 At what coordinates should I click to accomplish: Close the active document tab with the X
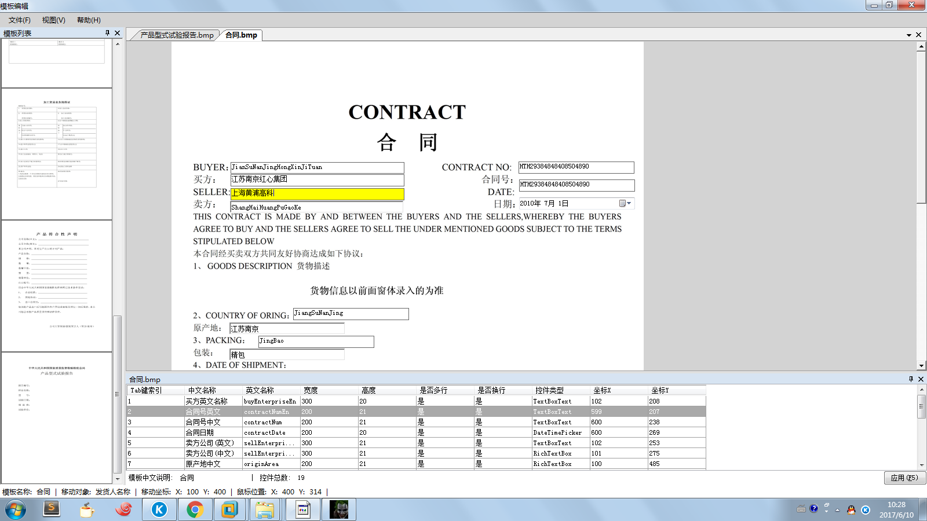tap(918, 35)
